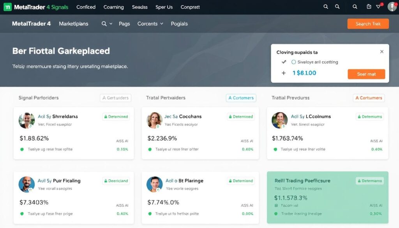Click the orange Seet mat button
Screen dimensions: 399x228
tap(366, 74)
